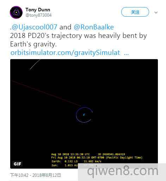Play the orbit simulation GIF
Screen dimensions: 166x181
coord(84,114)
